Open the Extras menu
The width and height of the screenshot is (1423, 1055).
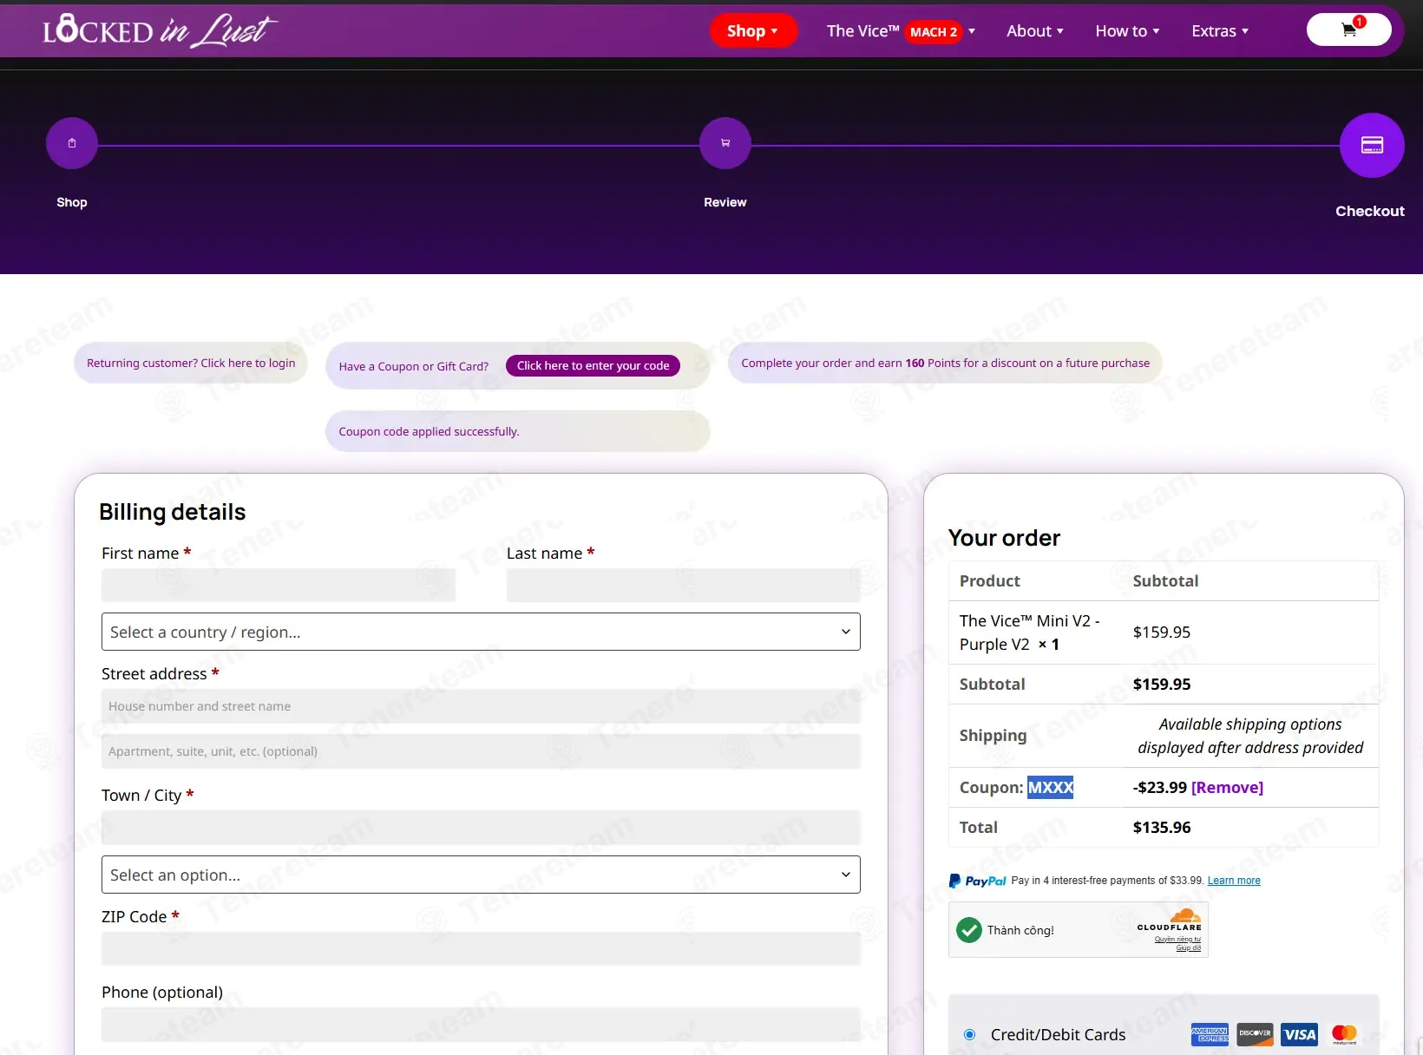(1220, 31)
